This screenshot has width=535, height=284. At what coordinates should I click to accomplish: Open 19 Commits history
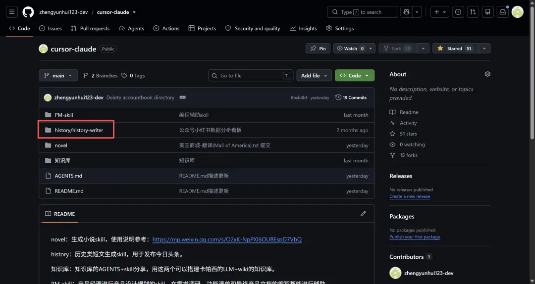tap(351, 97)
